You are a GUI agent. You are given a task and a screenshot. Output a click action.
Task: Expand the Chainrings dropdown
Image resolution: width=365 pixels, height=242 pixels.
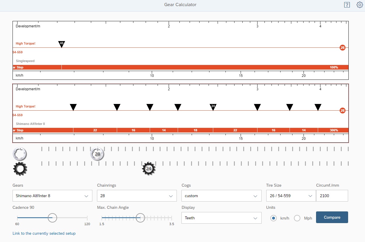[137, 196]
